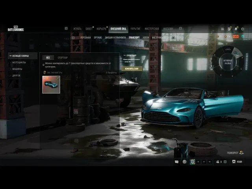The height and width of the screenshot is (189, 252).
Task: Click key hint icon right of МАГАЗИН
Action: [180, 28]
